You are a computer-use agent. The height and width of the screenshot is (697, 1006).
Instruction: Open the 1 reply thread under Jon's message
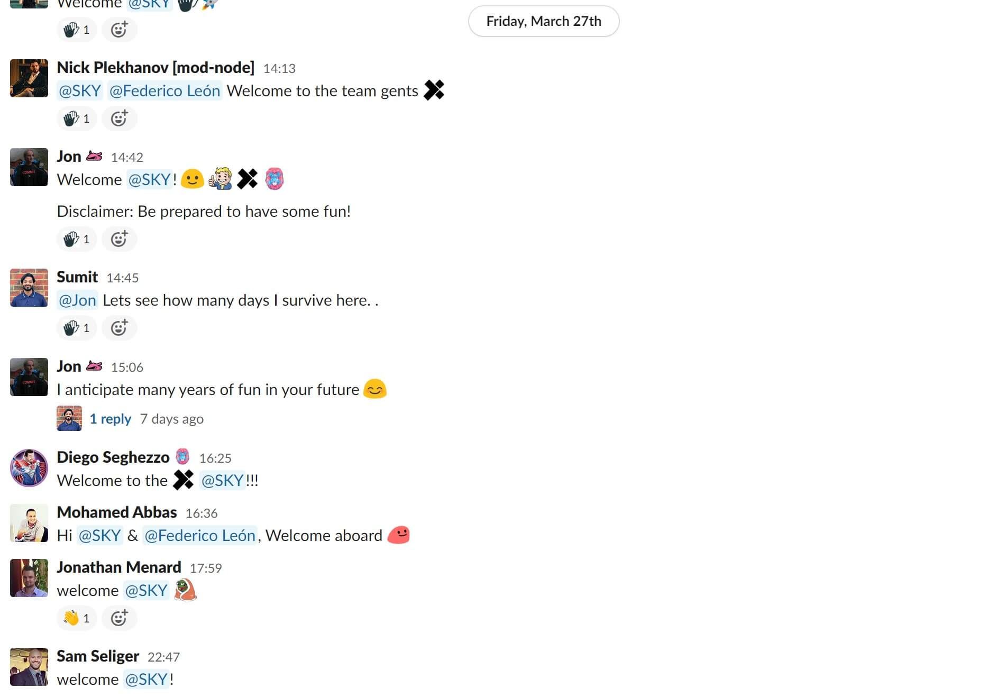[111, 419]
